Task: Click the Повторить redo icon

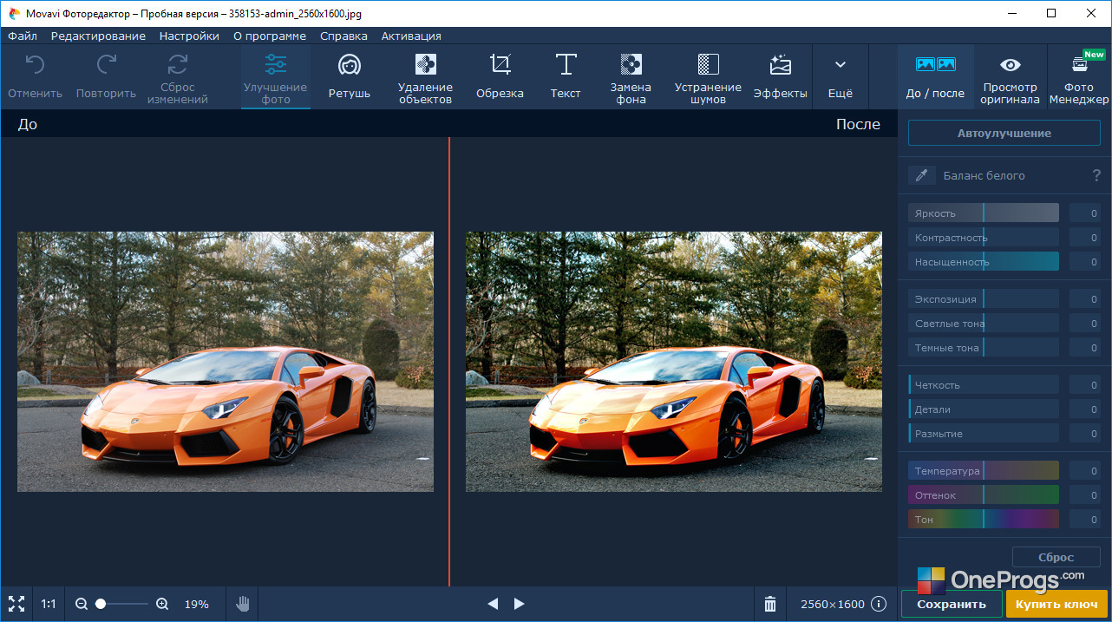Action: pos(106,64)
